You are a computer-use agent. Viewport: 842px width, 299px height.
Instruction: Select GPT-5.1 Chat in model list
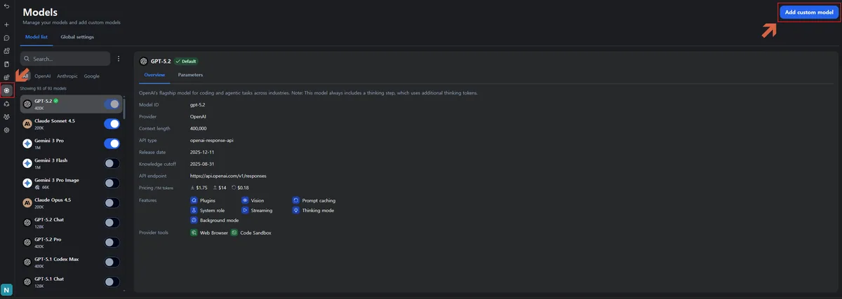70,281
